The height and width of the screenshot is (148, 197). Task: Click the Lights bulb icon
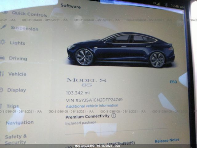pyautogui.click(x=2, y=42)
